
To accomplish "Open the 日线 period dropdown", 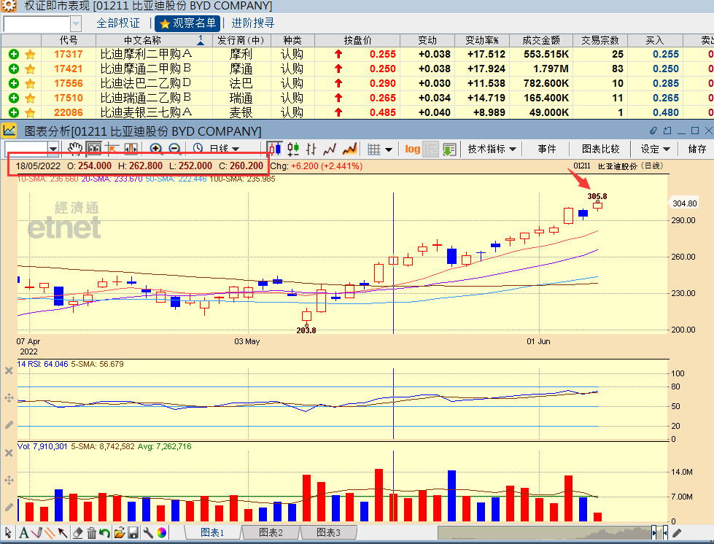I will [222, 149].
